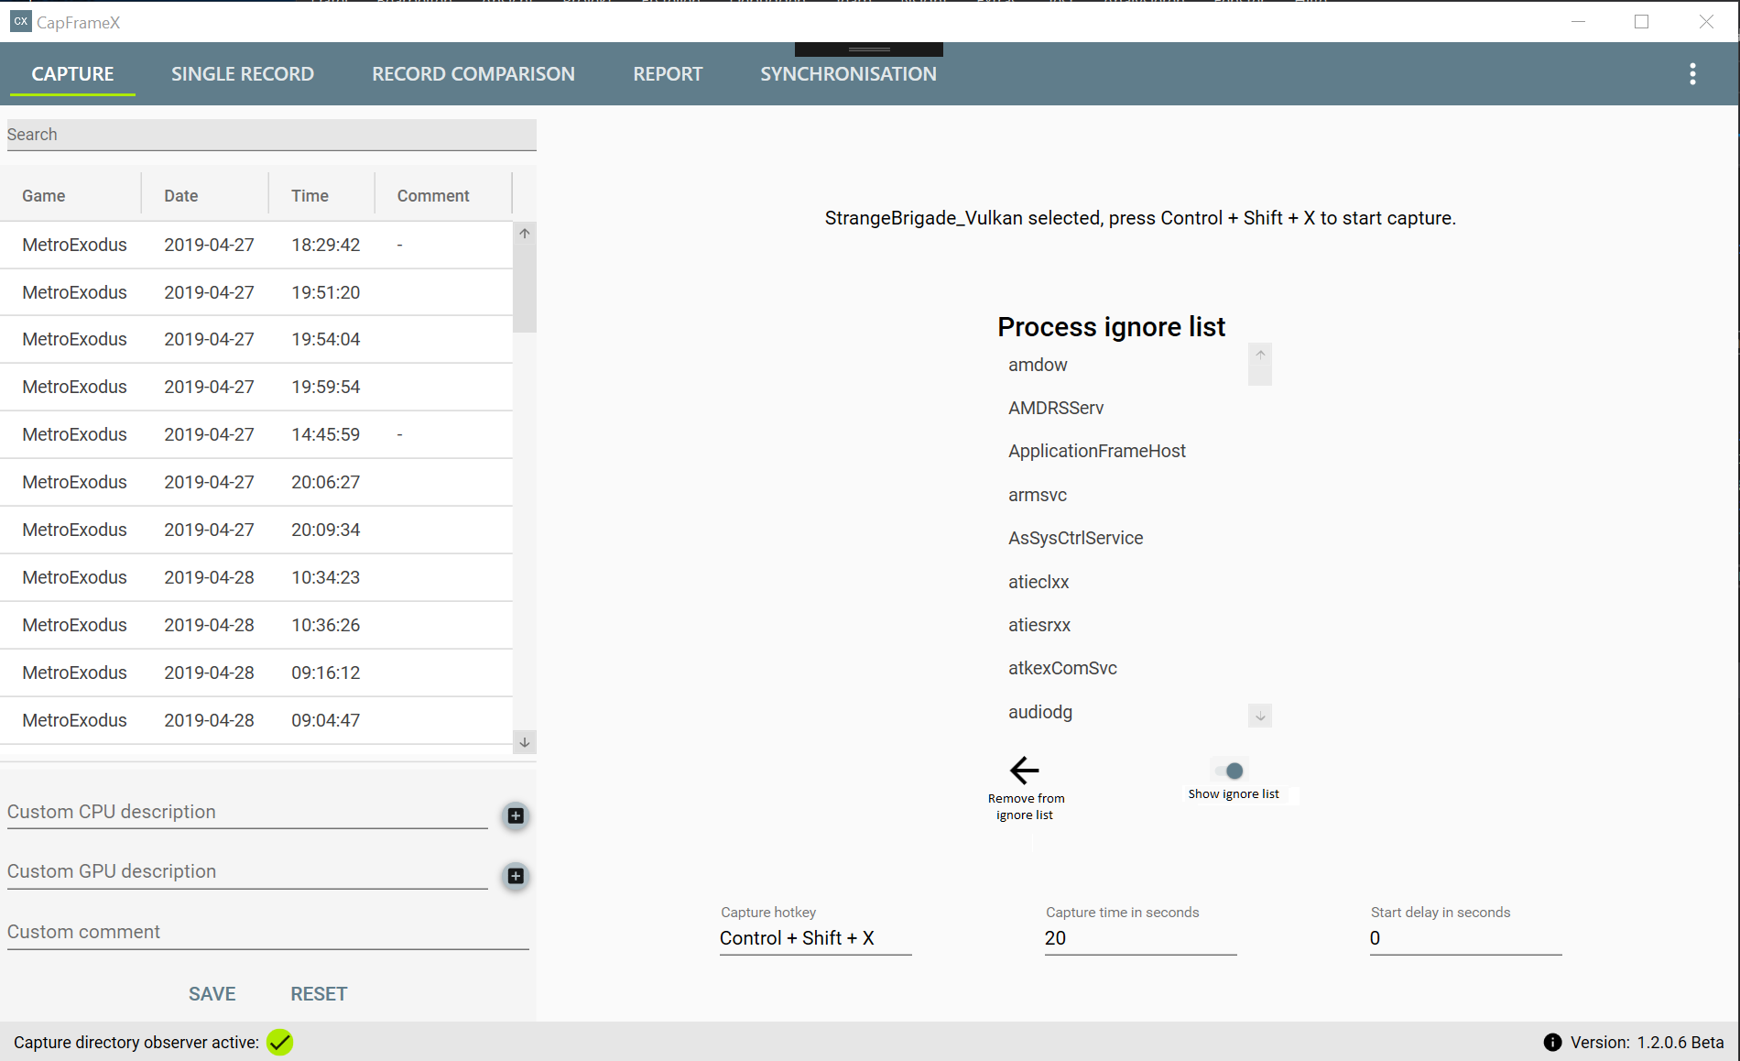Click the Custom GPU description field
The height and width of the screenshot is (1061, 1740).
247,871
